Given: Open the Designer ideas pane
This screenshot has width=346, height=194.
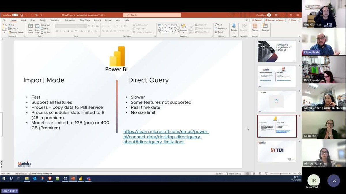Looking at the screenshot, I should click(x=265, y=28).
